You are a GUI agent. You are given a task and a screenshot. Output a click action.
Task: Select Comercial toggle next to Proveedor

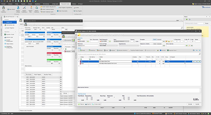click(x=159, y=40)
